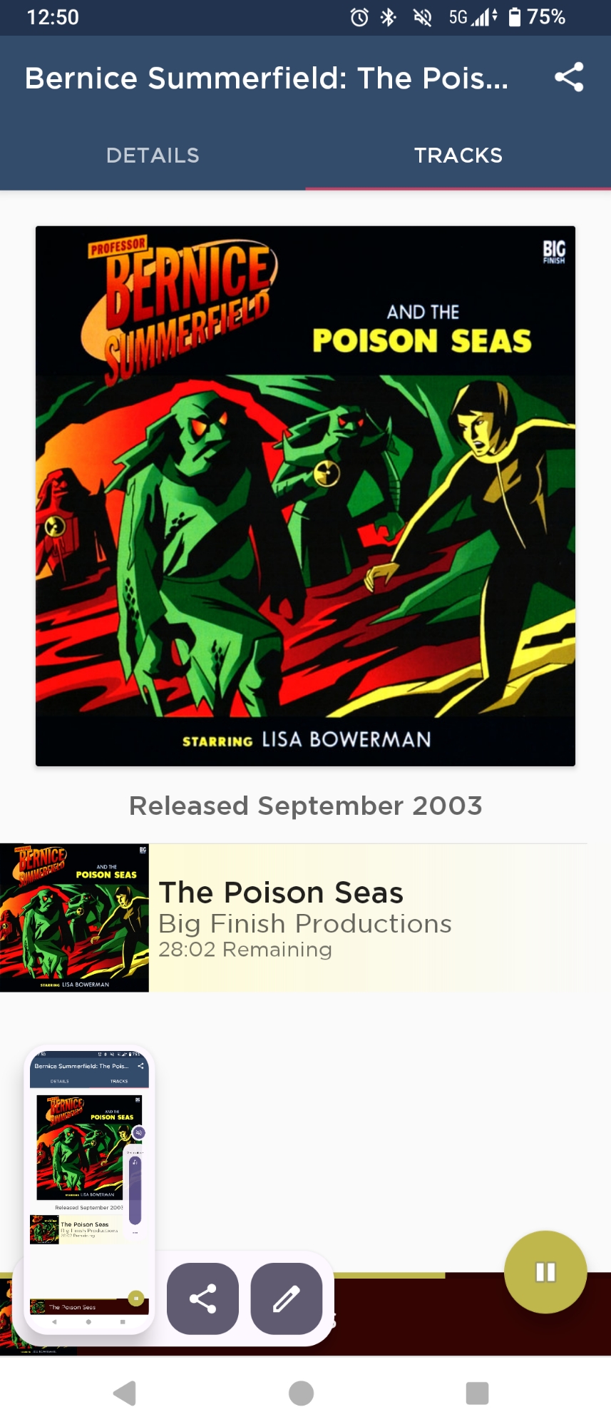Viewport: 611px width, 1427px height.
Task: Tap the Android home circle button
Action: pyautogui.click(x=302, y=1393)
